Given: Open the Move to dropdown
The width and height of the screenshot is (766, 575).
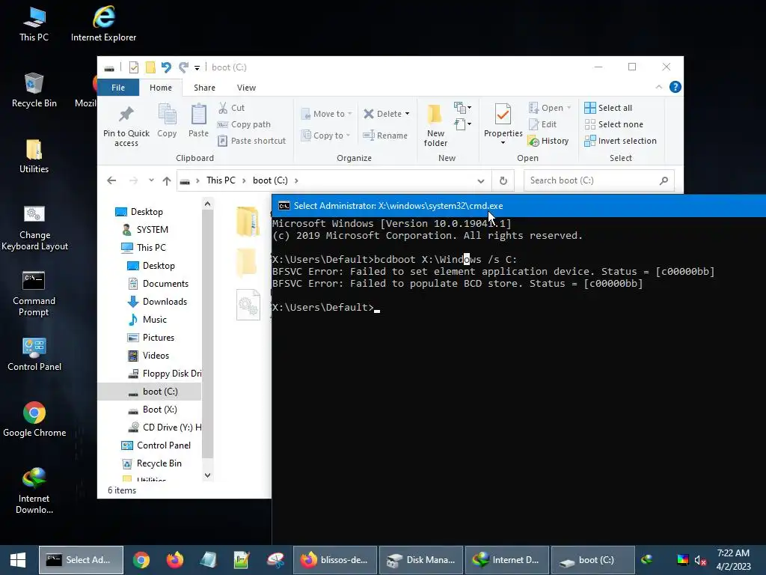Looking at the screenshot, I should pyautogui.click(x=326, y=114).
